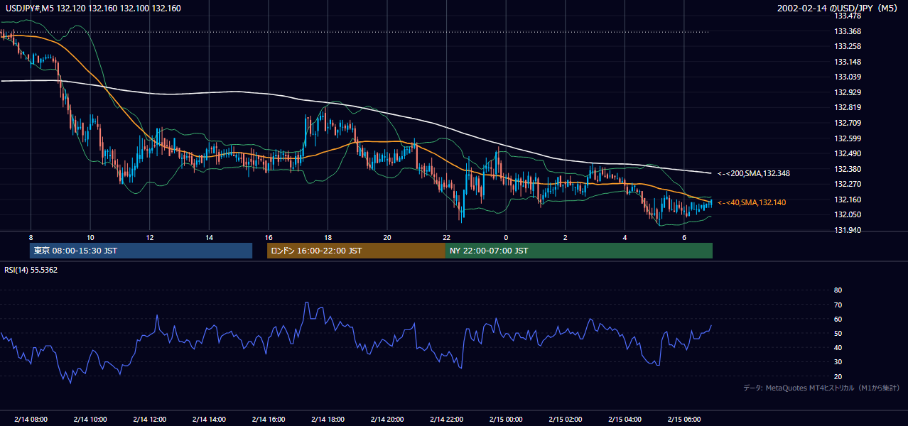Click price scale value 133.148
Viewport: 908px width, 426px height.
(x=848, y=62)
